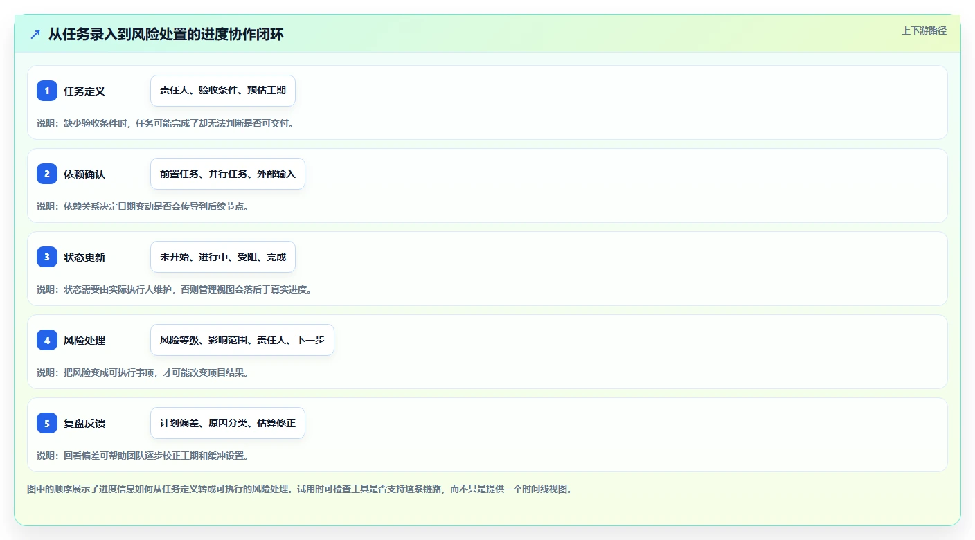This screenshot has height=540, width=975.
Task: Click the footer paragraph starting 图中的顺序展示了
Action: tap(300, 489)
